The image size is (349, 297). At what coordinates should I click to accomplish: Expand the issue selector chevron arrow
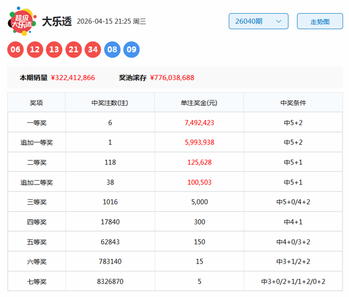278,21
